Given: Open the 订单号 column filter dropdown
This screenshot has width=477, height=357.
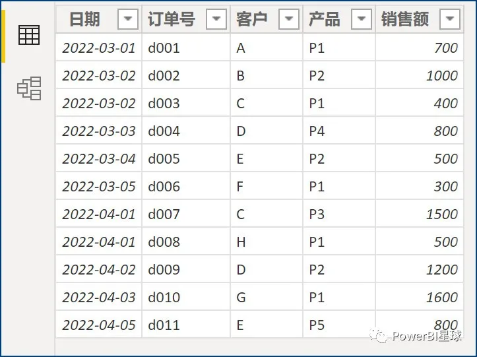Looking at the screenshot, I should (x=216, y=19).
